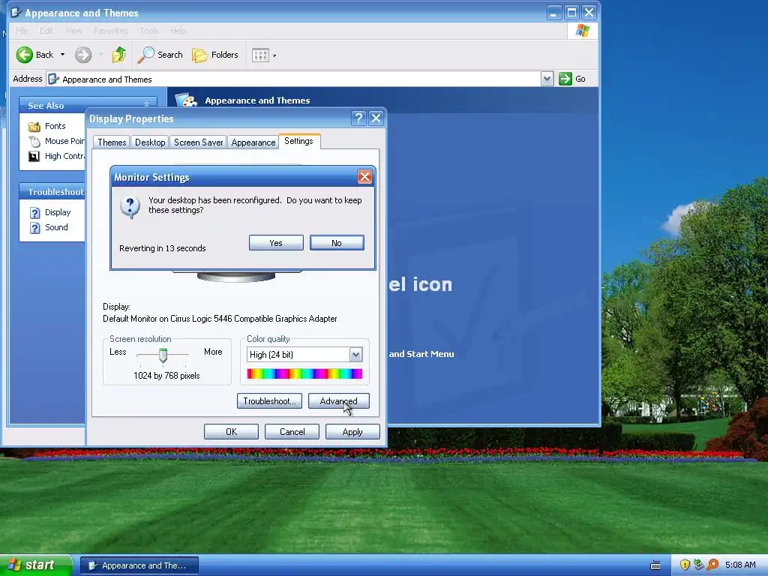Maximize the Appearance and Themes window

coord(571,12)
